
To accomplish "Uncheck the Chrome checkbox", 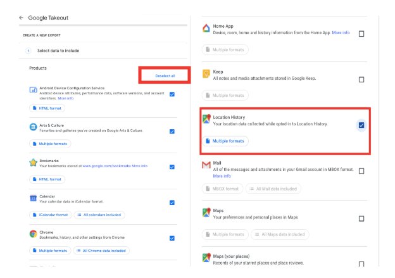I will pos(172,238).
